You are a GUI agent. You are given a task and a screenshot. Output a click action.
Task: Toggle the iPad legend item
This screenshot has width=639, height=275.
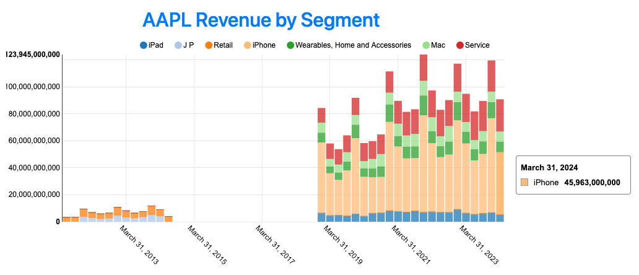151,45
